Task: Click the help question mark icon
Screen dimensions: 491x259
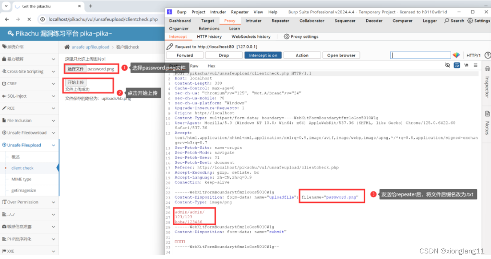Action: (x=487, y=55)
